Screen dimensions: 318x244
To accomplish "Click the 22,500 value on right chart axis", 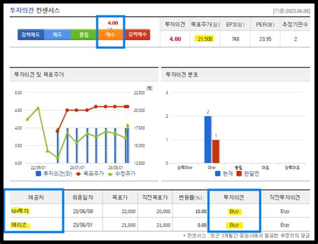I will (x=139, y=93).
